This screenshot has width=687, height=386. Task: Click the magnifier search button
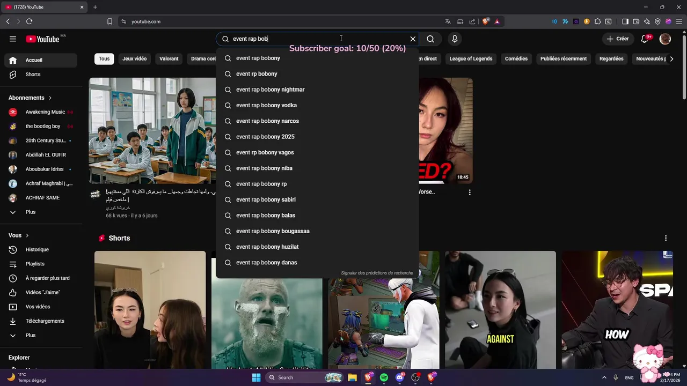tap(430, 39)
